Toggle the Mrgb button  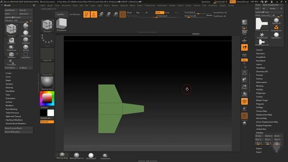[129, 13]
